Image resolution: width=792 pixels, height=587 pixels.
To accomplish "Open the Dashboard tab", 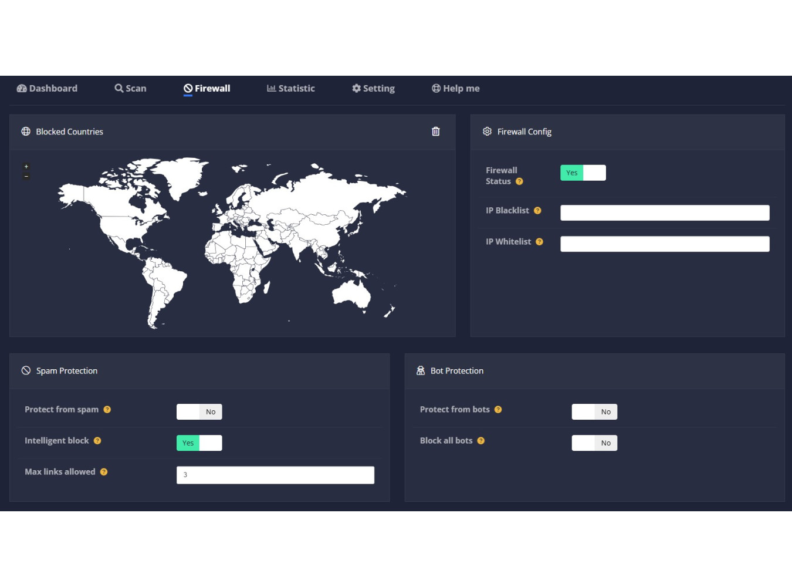I will point(47,89).
